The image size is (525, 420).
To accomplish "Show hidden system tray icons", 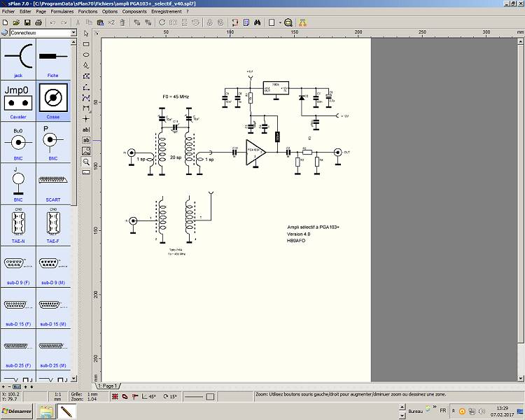I will tap(453, 412).
